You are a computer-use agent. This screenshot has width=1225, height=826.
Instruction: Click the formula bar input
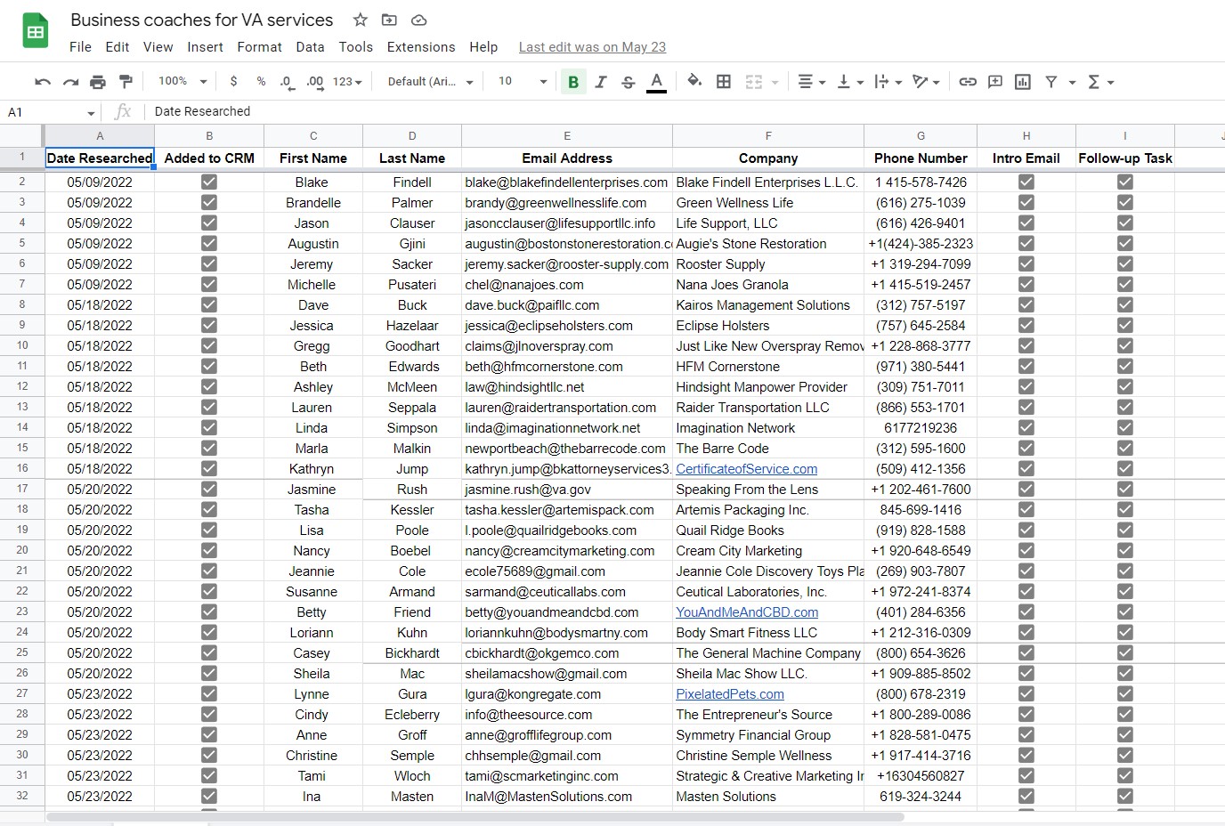[686, 111]
